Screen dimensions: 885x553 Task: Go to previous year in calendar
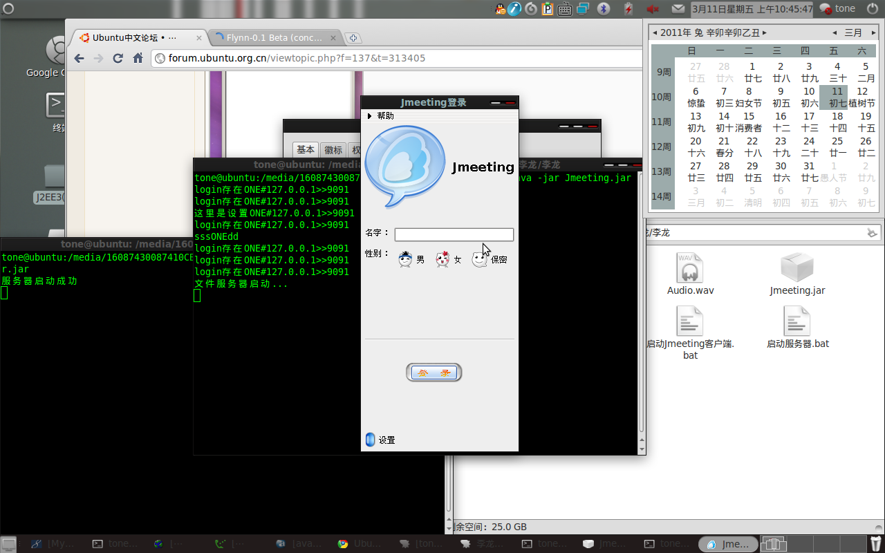[x=655, y=32]
